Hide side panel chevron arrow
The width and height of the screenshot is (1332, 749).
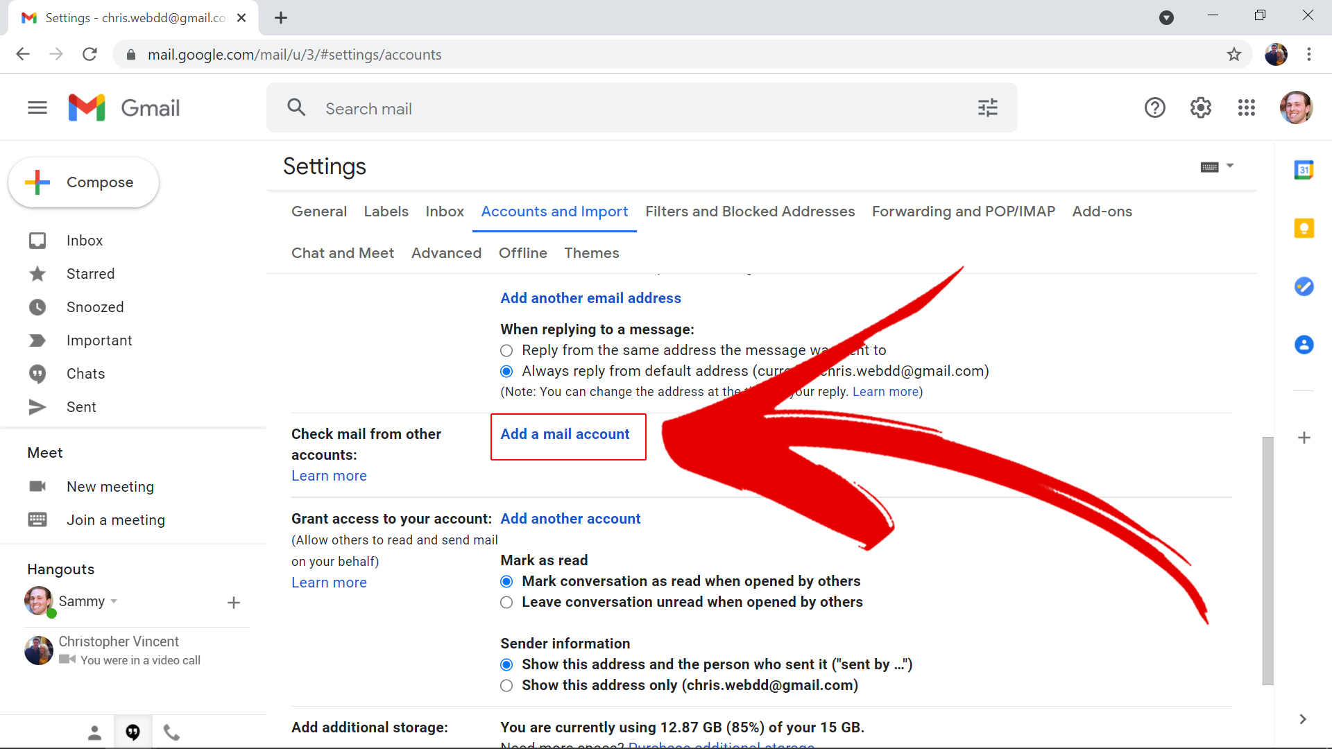click(x=1302, y=719)
